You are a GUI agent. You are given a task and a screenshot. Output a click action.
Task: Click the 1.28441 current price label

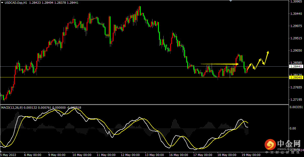pyautogui.click(x=296, y=67)
